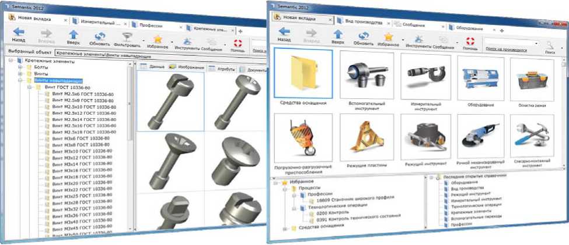Click Обновить icon in right window
The image size is (569, 245).
click(363, 35)
